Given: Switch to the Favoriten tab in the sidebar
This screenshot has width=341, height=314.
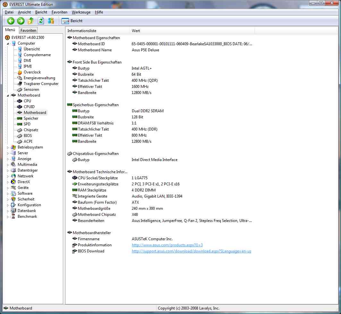Looking at the screenshot, I should (x=28, y=30).
